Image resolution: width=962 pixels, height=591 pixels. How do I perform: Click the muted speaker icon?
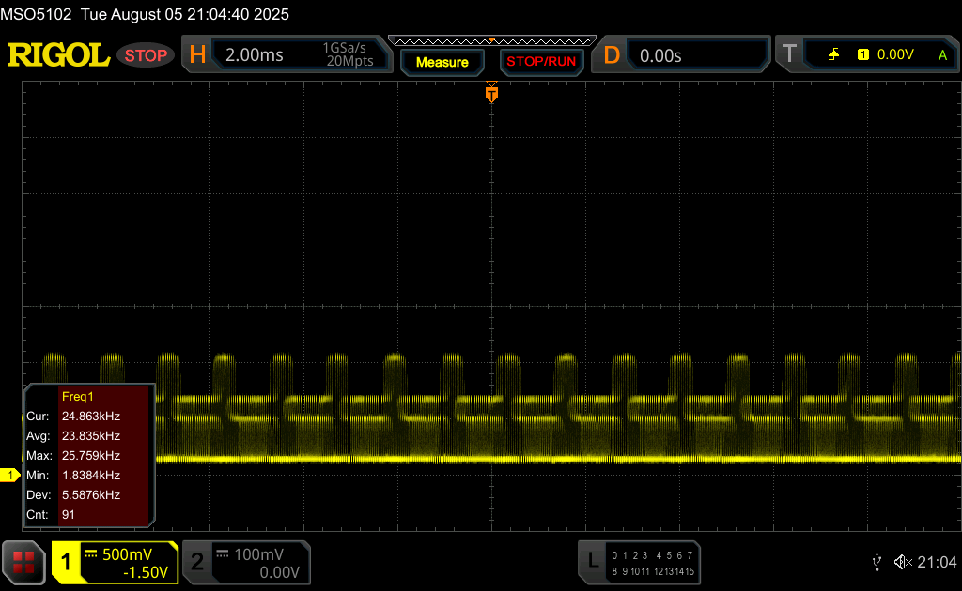click(x=902, y=562)
